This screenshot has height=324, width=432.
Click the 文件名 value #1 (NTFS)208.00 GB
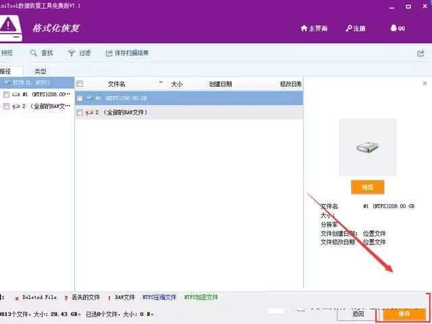click(x=389, y=206)
